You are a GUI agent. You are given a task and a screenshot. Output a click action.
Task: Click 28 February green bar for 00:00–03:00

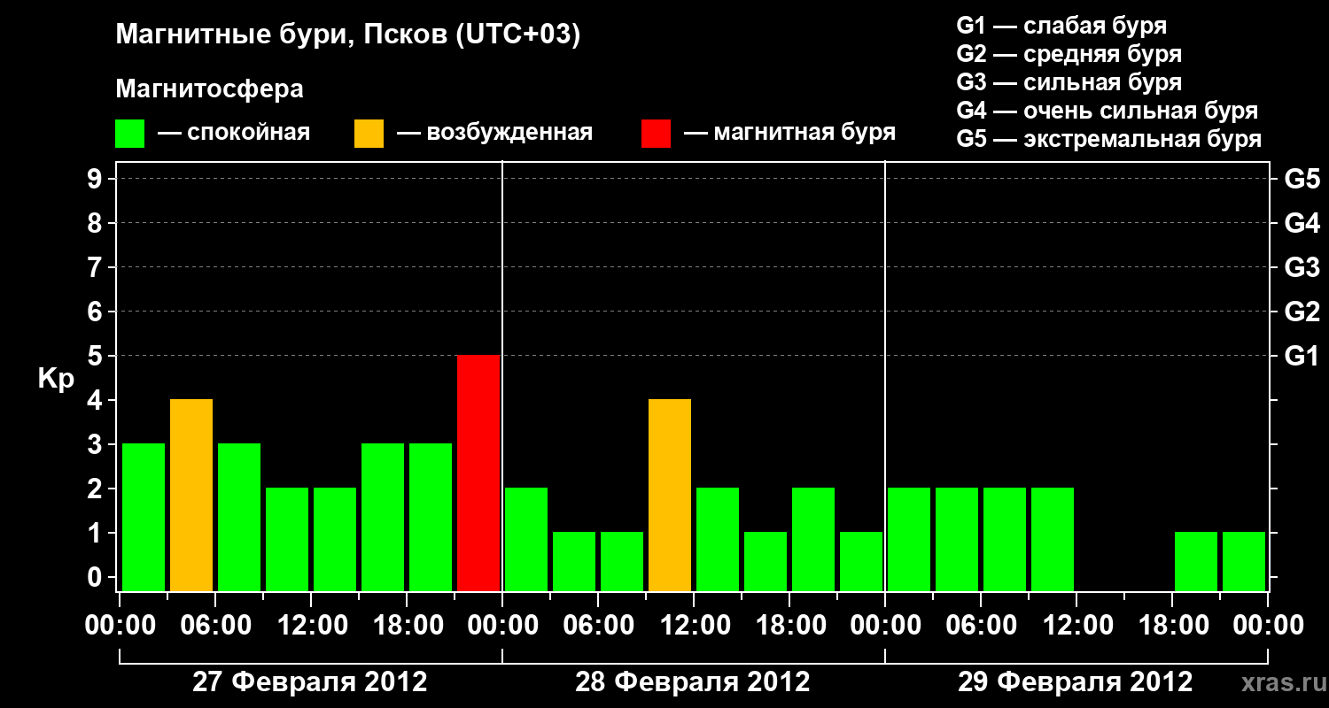[x=526, y=540]
